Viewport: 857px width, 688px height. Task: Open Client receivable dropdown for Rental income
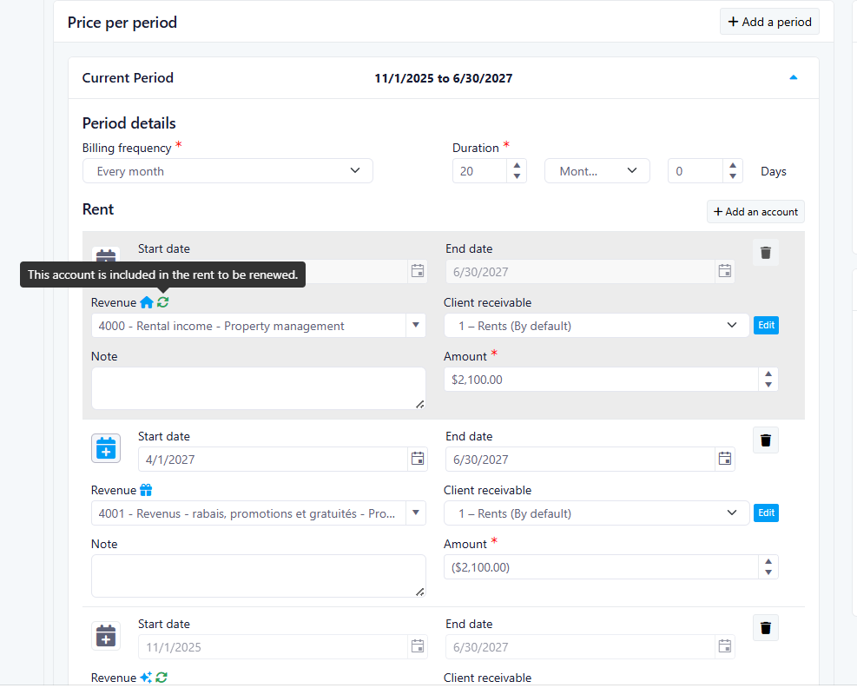597,326
